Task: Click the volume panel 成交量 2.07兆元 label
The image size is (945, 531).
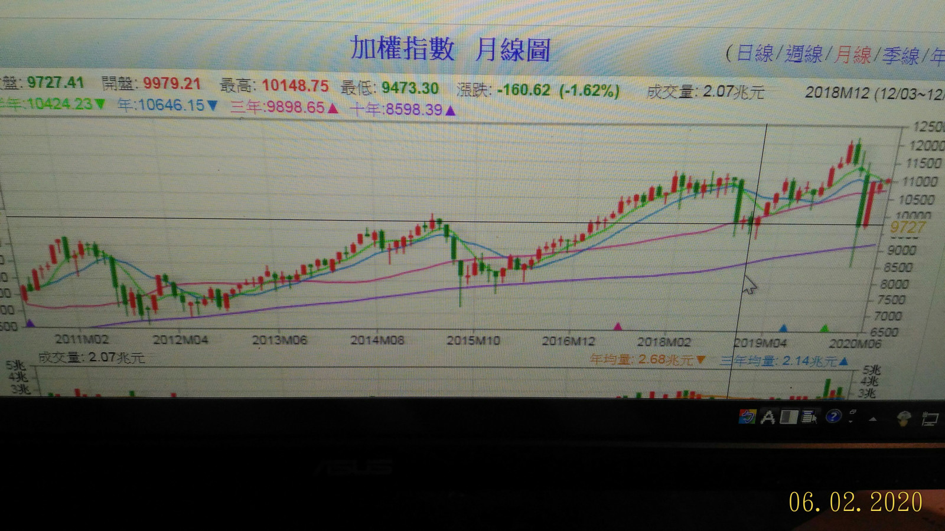Action: (92, 358)
